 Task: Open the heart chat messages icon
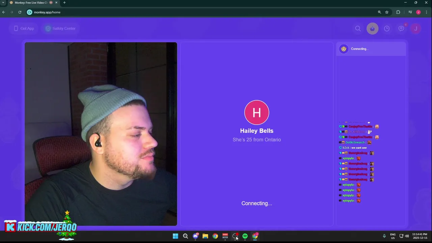401,29
